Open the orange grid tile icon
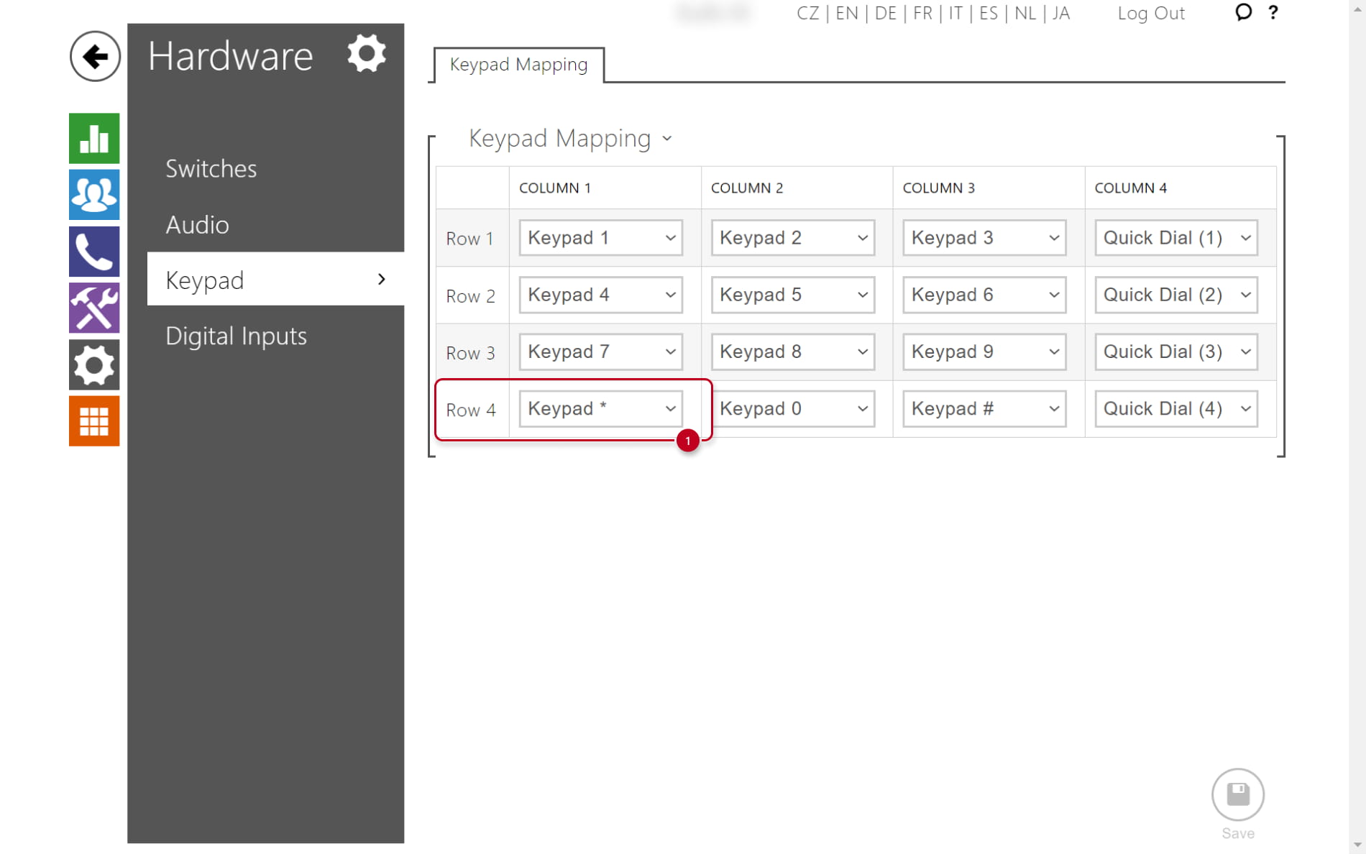 coord(94,421)
